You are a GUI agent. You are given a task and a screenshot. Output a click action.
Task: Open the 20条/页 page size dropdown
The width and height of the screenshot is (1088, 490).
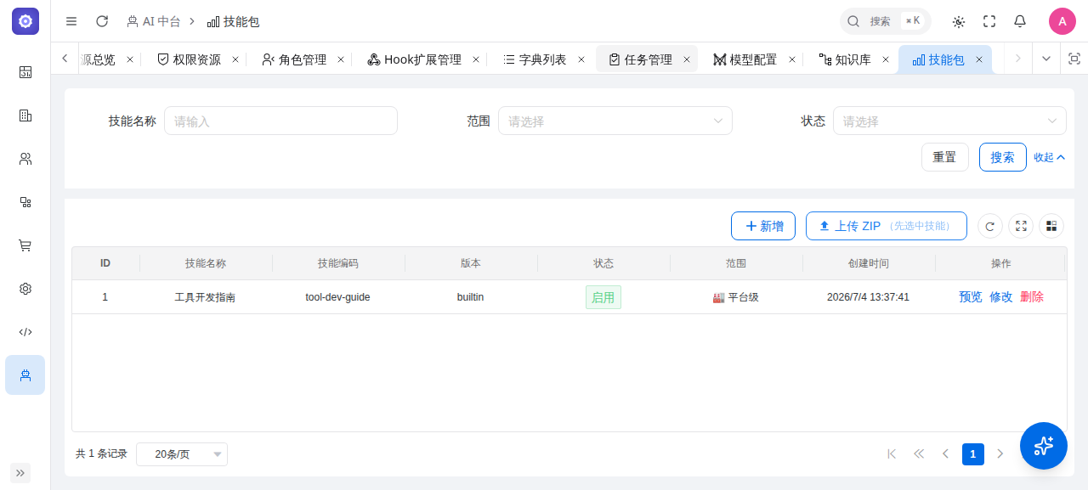182,454
